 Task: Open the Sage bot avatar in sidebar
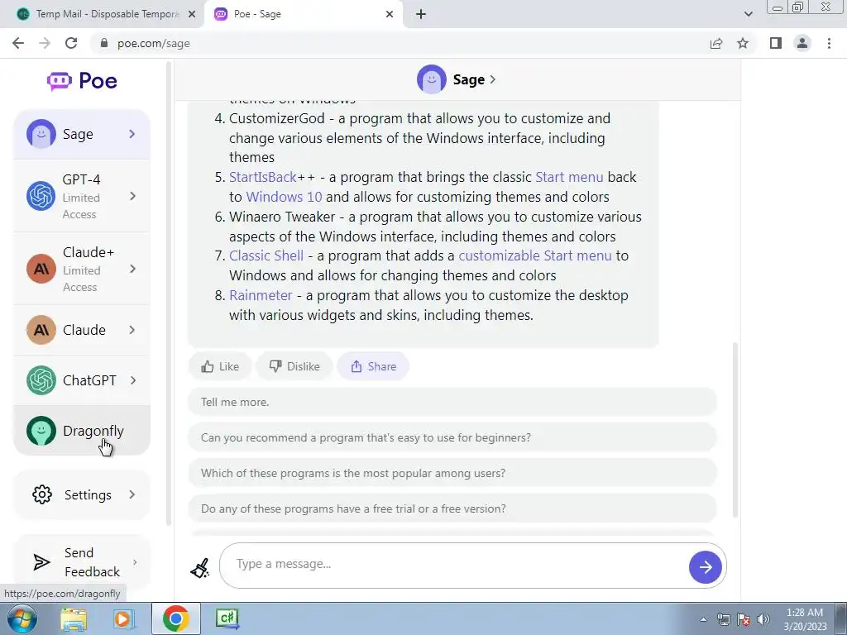(x=41, y=134)
